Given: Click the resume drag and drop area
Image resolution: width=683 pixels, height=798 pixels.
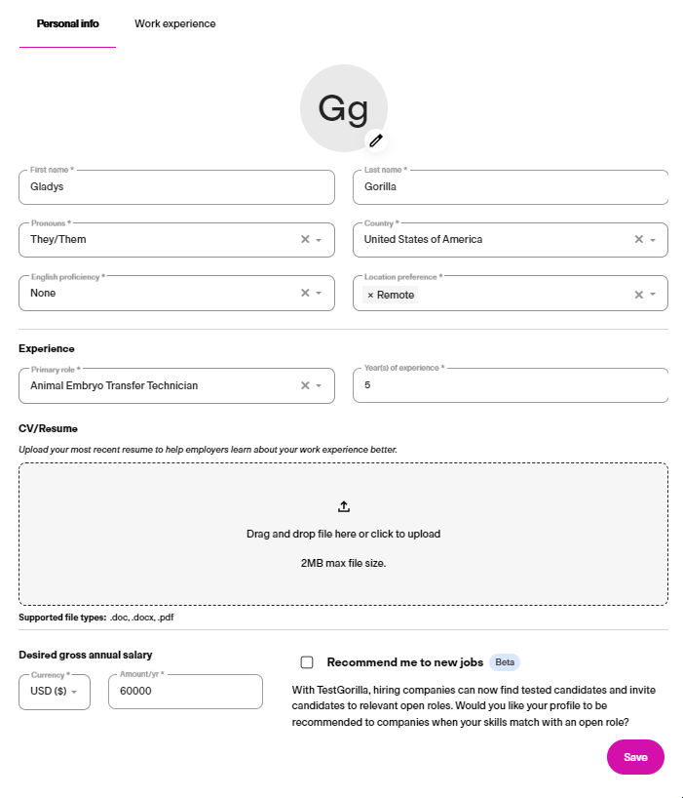Looking at the screenshot, I should [344, 534].
